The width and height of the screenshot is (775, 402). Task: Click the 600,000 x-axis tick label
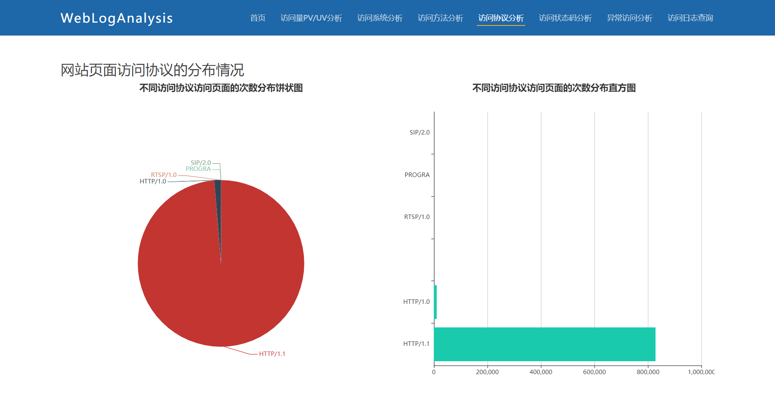(594, 372)
